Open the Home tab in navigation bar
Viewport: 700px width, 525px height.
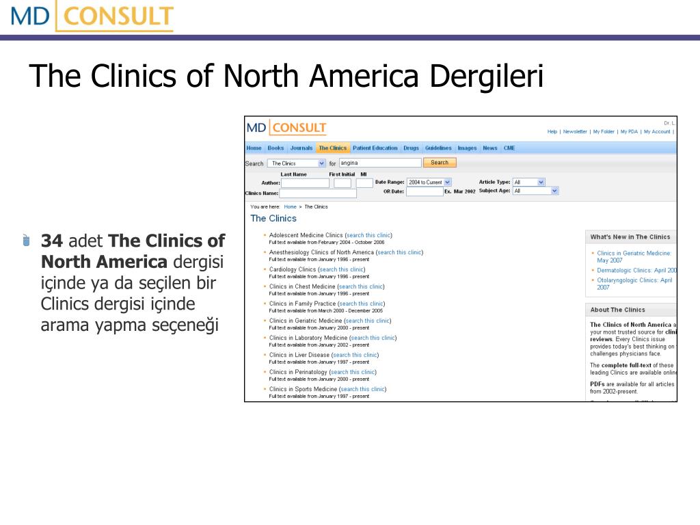[x=254, y=148]
